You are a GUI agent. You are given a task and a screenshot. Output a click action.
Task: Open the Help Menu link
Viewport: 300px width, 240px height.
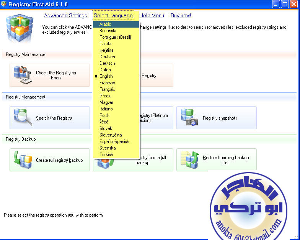[x=152, y=16]
